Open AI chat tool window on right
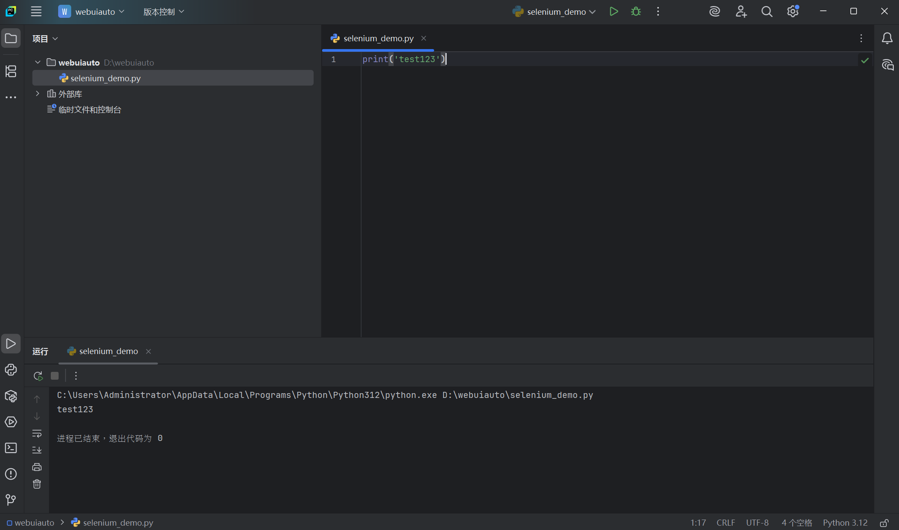Screen dimensions: 899x530 coord(887,65)
